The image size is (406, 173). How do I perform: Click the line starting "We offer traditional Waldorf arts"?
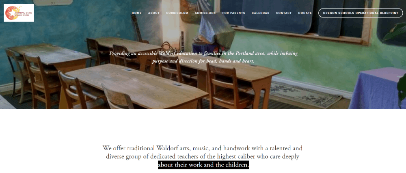point(203,148)
